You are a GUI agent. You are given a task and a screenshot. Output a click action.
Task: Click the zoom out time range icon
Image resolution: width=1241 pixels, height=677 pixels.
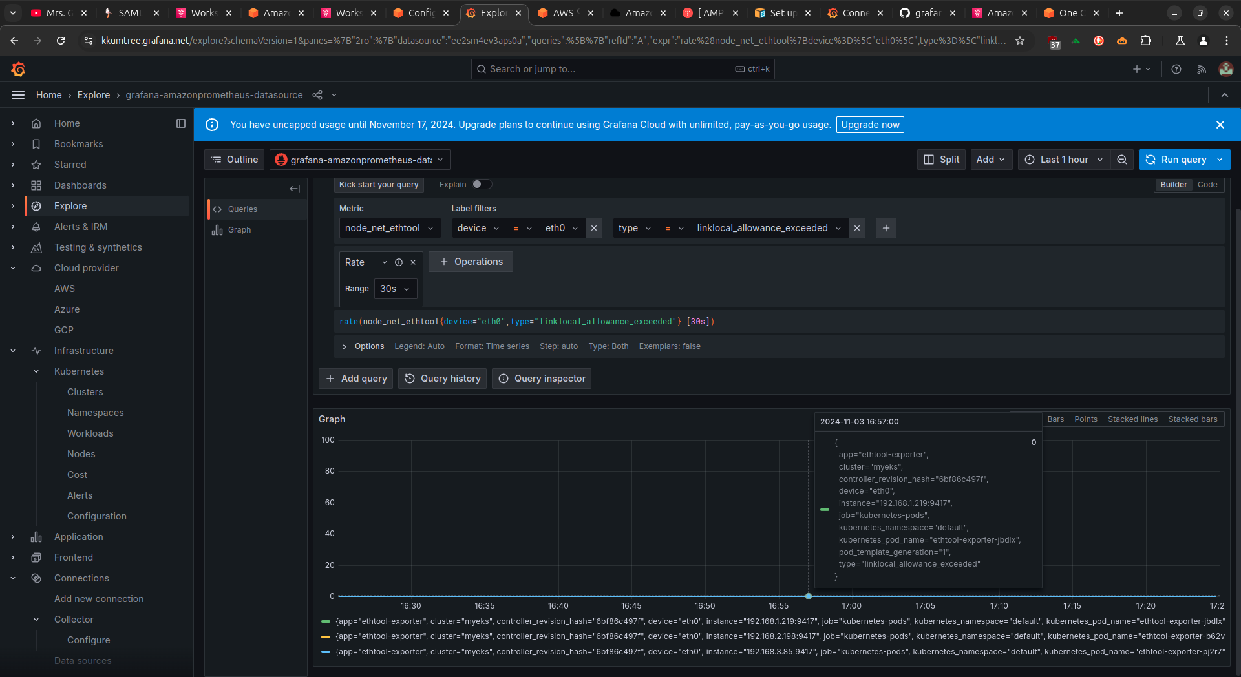click(x=1122, y=160)
